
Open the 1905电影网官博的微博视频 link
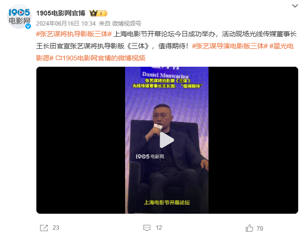pyautogui.click(x=100, y=58)
